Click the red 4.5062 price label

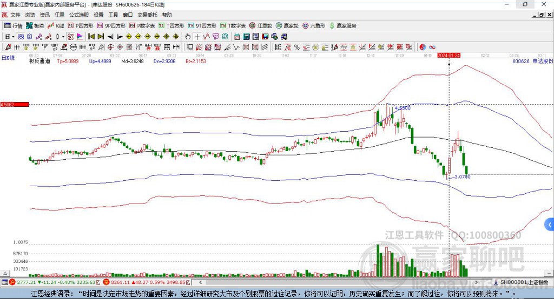coord(15,104)
